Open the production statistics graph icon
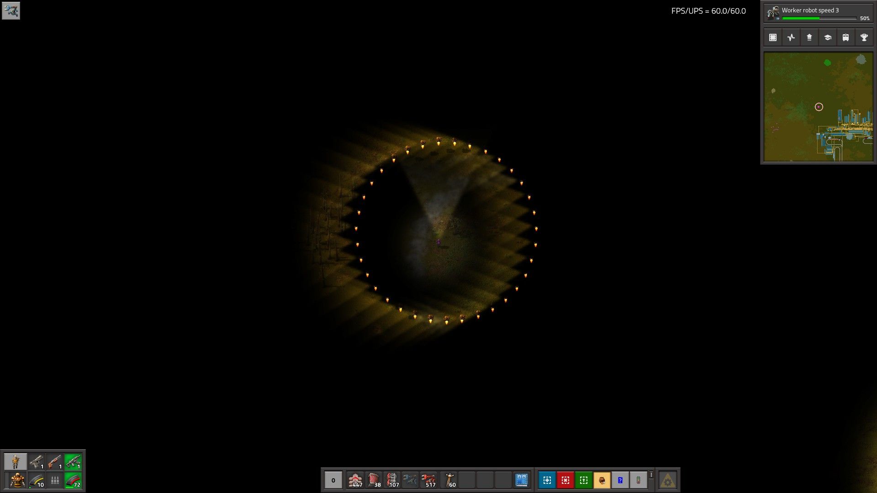877x493 pixels. click(791, 37)
